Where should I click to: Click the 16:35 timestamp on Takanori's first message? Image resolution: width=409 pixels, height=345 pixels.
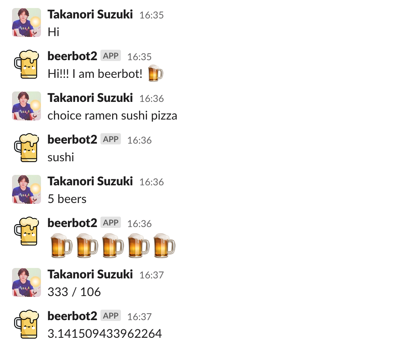point(151,15)
